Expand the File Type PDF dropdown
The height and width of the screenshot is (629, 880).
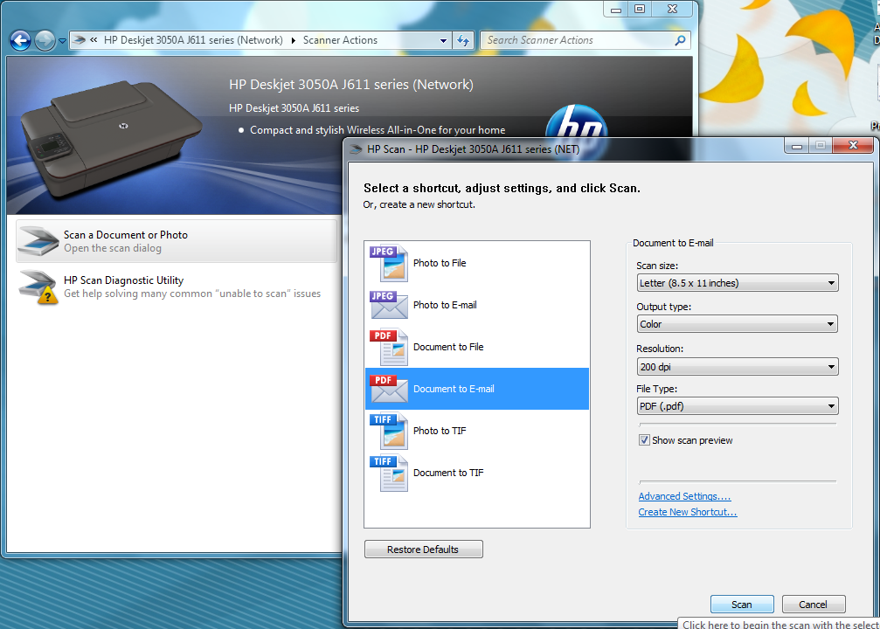(737, 406)
